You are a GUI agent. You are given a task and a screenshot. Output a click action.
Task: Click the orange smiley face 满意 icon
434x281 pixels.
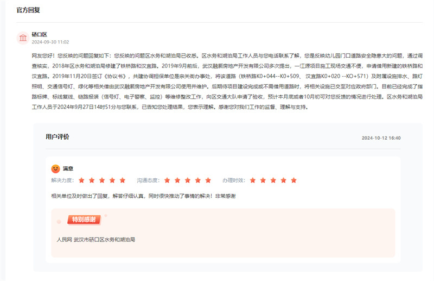coord(55,168)
